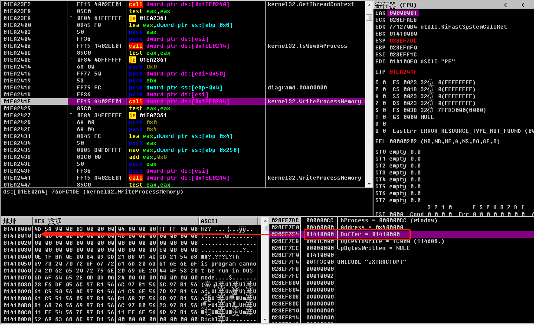
Task: Click hex dump scrollbar up arrow
Action: pos(265,228)
